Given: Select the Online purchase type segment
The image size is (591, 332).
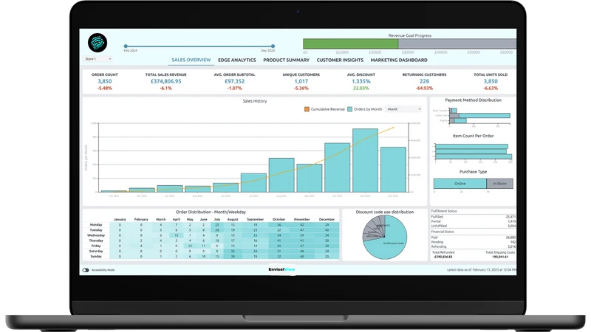Looking at the screenshot, I should (x=460, y=184).
